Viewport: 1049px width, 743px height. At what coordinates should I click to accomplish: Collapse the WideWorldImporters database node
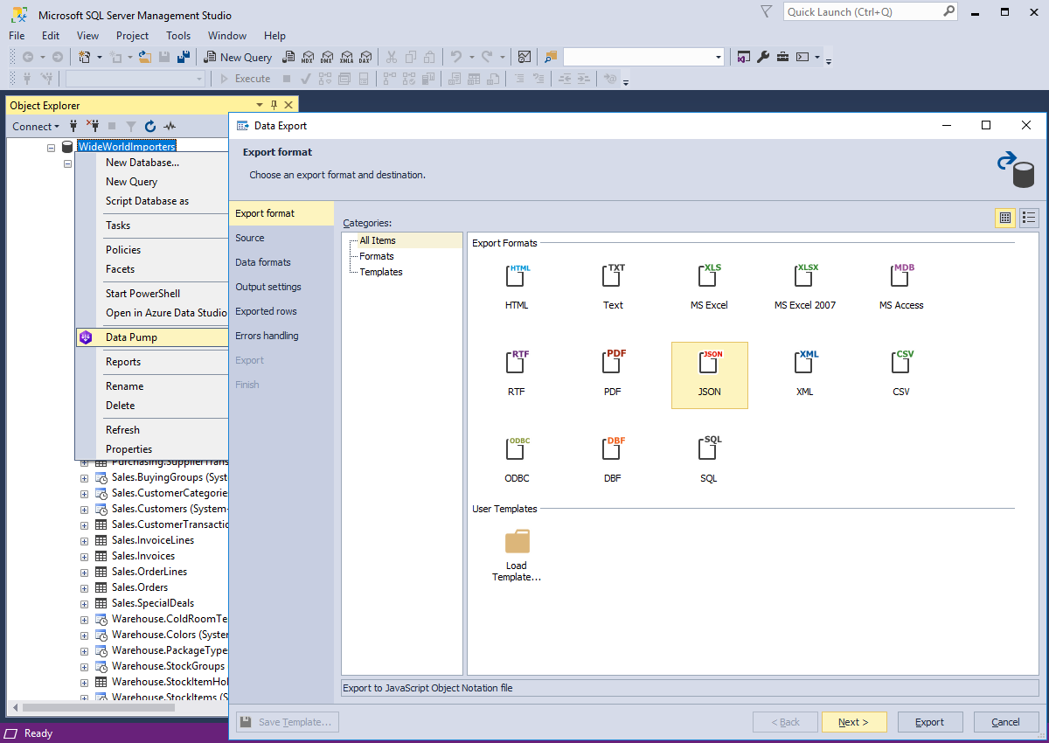coord(52,148)
